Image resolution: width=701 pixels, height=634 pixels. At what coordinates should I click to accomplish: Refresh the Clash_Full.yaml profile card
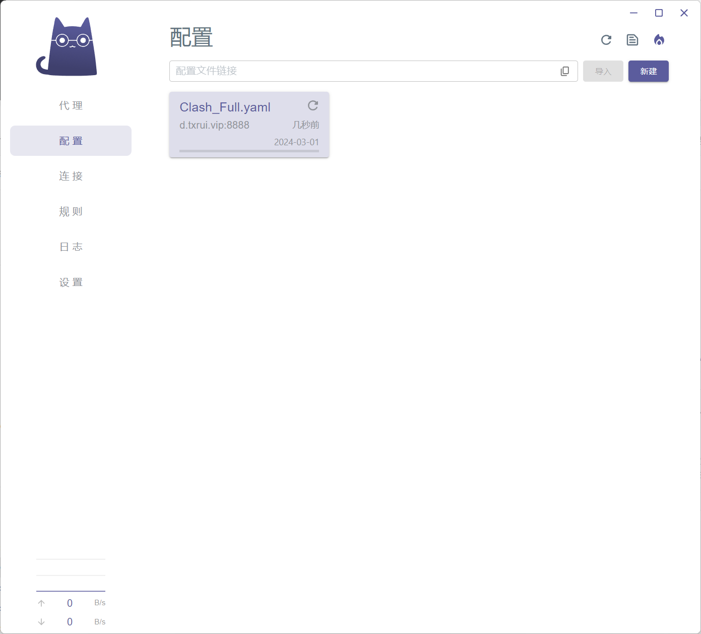[x=313, y=105]
